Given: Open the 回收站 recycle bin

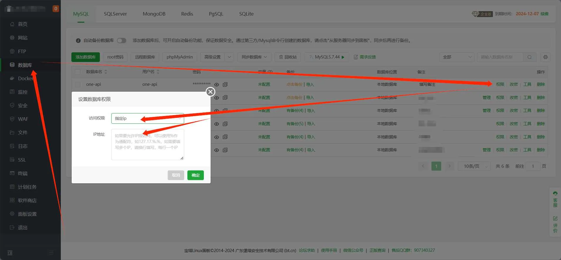Looking at the screenshot, I should (x=288, y=57).
